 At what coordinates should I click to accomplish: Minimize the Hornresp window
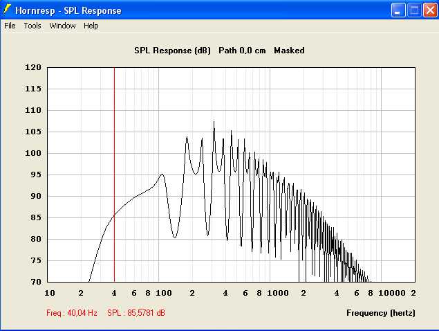[x=398, y=10]
